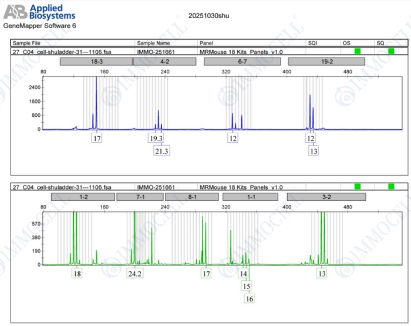Click the 24.2 allele label
This screenshot has width=411, height=326.
click(x=134, y=274)
